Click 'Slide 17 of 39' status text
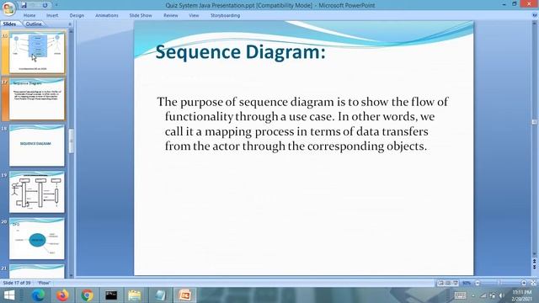Screen dimensions: 539x303 17,283
